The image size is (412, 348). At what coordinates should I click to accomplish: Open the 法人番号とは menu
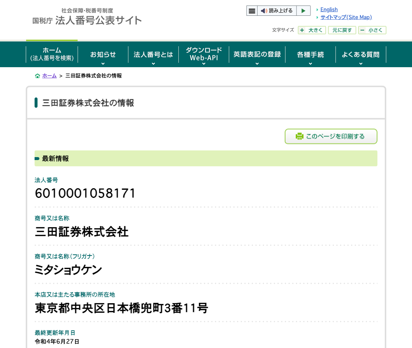pyautogui.click(x=153, y=54)
